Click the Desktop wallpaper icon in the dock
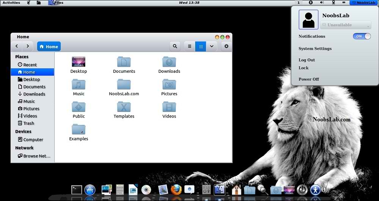This screenshot has width=379, height=201. (289, 190)
